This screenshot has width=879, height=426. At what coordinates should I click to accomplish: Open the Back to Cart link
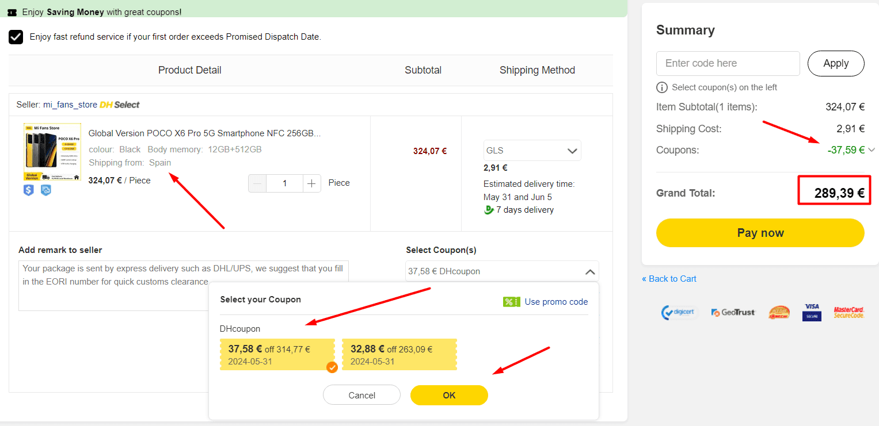[x=669, y=279]
